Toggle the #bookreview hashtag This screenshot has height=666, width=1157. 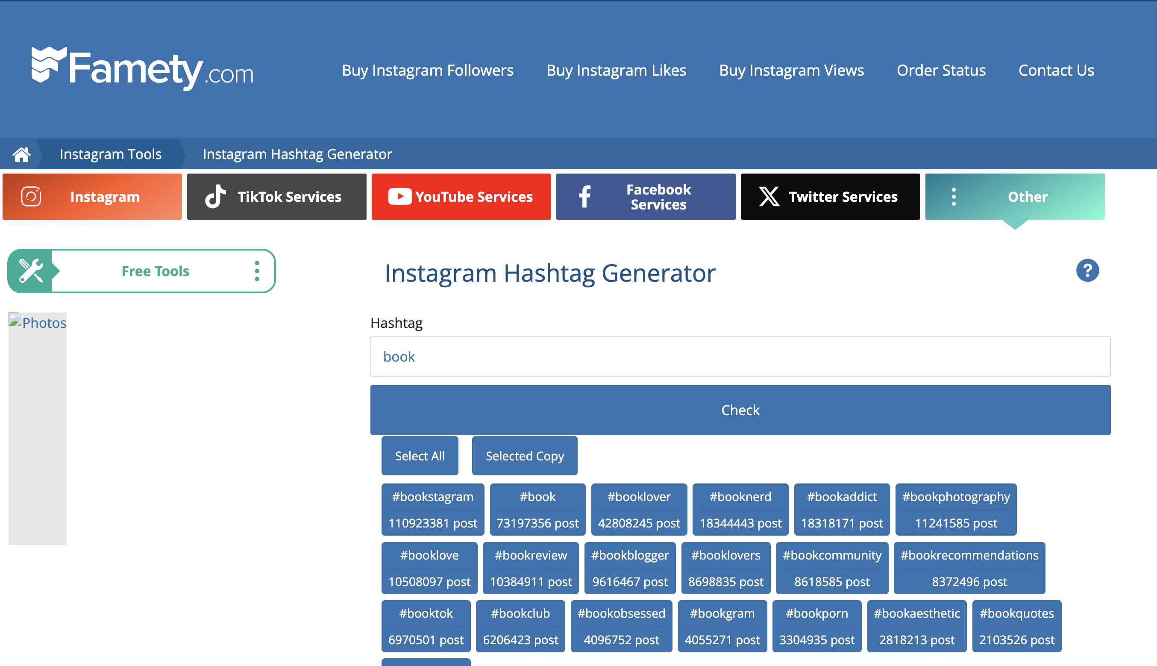pos(531,568)
